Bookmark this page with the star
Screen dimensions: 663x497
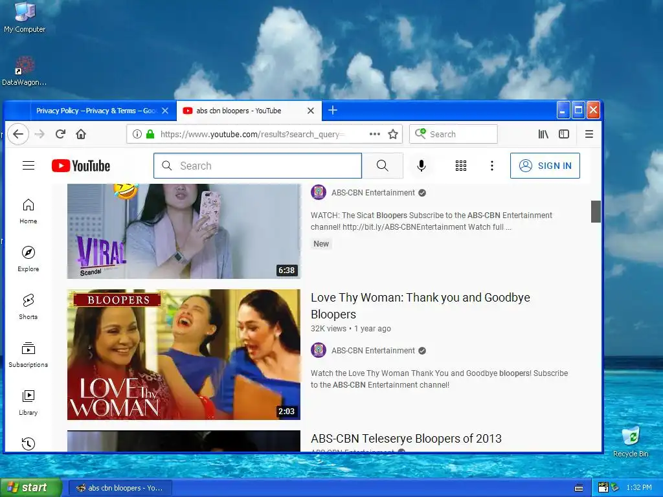393,134
